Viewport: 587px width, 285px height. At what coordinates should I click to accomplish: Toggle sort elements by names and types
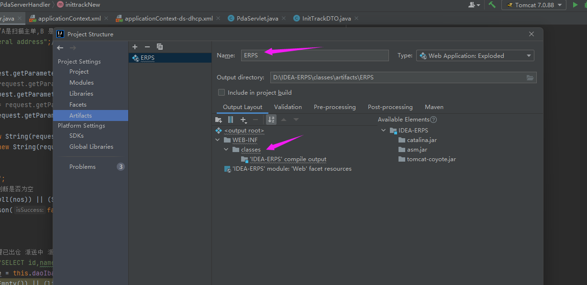271,120
